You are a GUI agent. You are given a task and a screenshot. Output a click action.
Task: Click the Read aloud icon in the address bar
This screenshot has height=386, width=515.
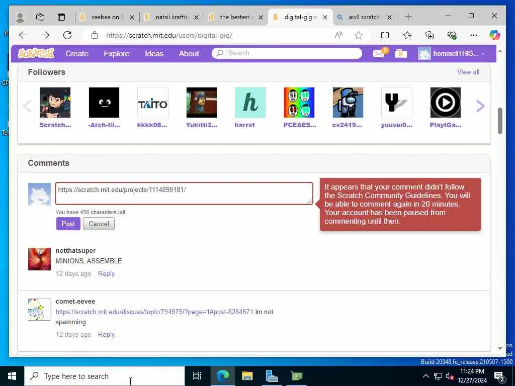(338, 35)
